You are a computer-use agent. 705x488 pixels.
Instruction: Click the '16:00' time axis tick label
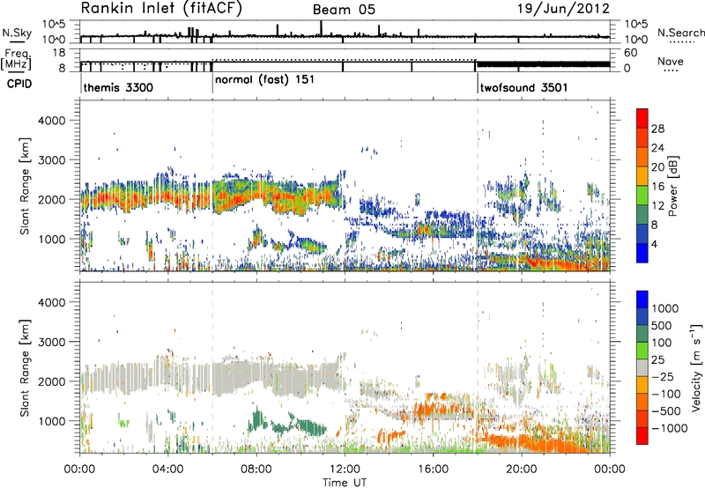pos(433,470)
